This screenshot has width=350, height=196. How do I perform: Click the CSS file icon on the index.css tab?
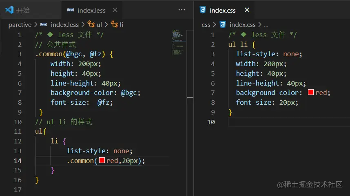pos(203,10)
